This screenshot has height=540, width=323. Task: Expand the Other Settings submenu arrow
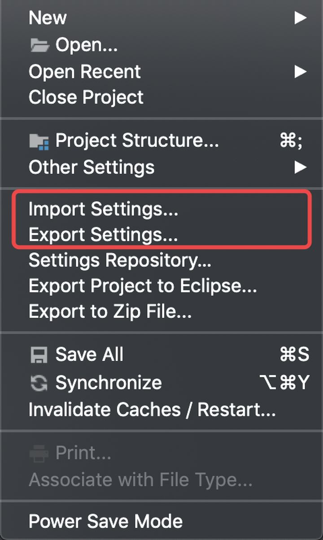[300, 167]
